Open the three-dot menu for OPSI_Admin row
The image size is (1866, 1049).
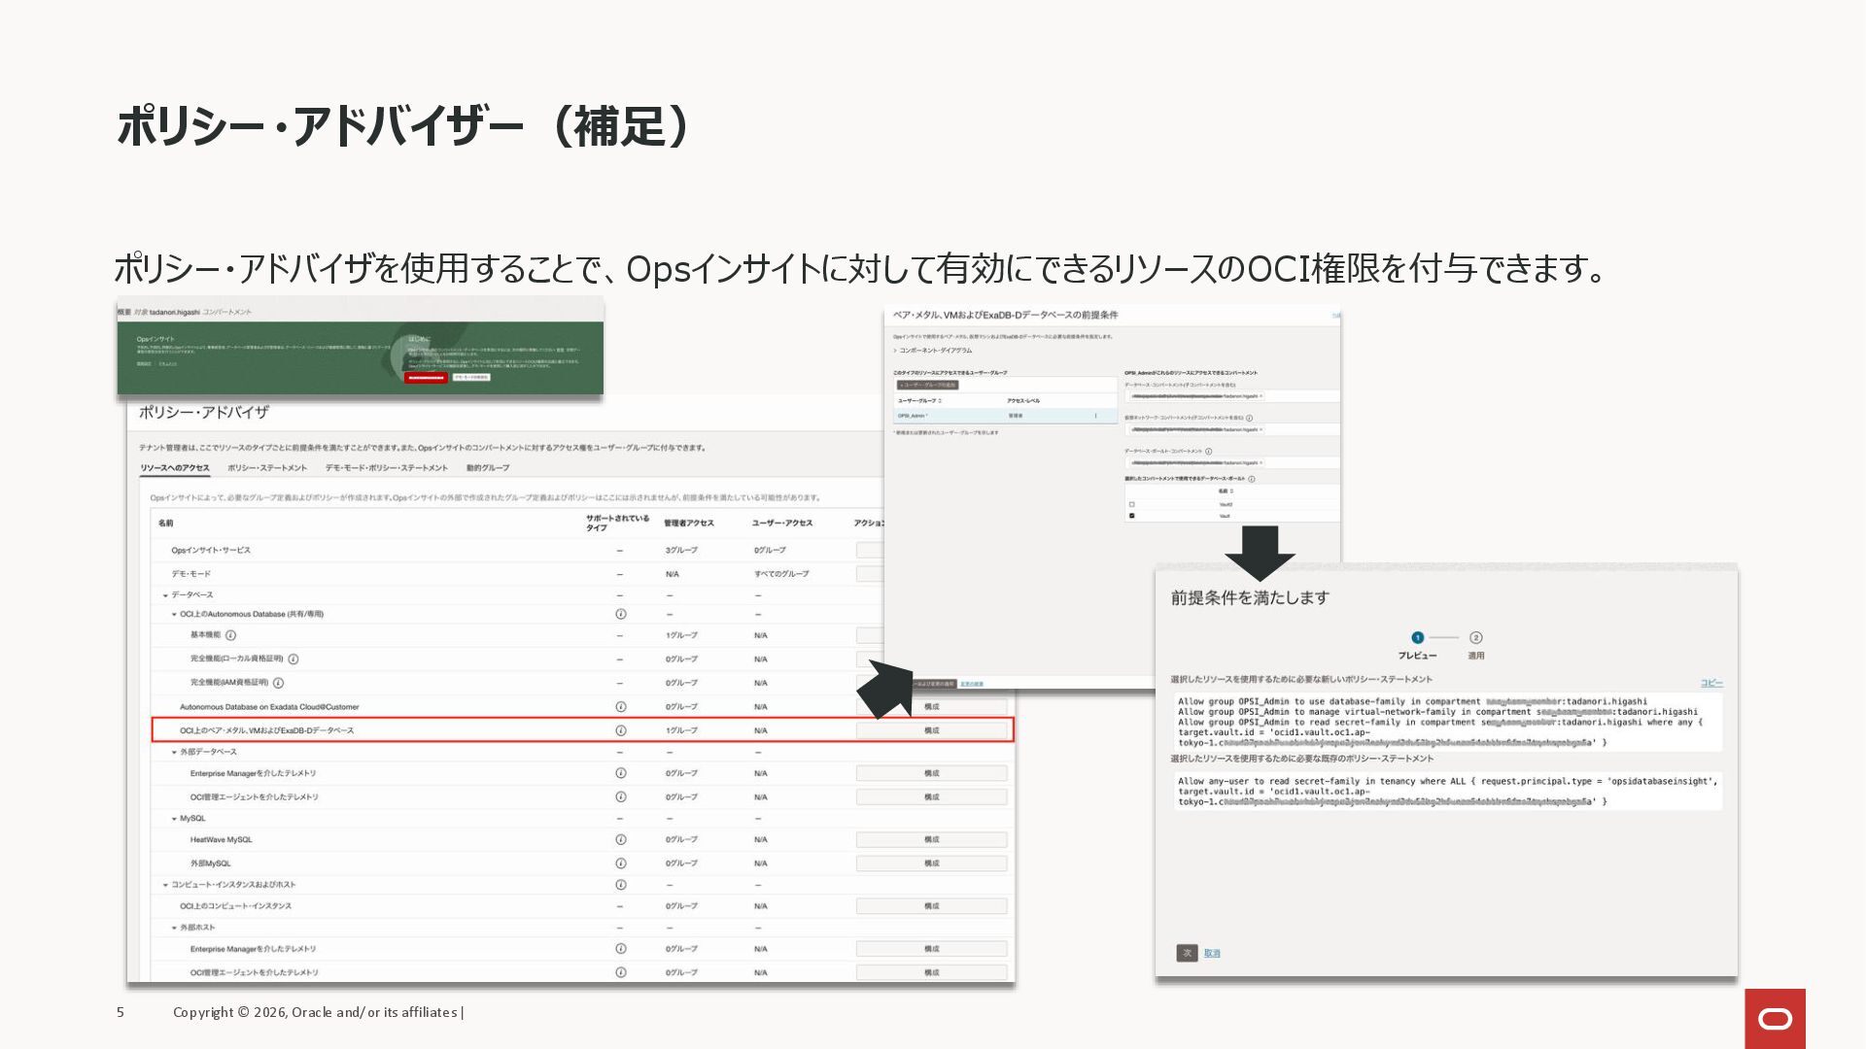tap(1096, 416)
